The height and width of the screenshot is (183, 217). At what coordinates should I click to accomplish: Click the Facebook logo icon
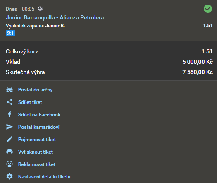point(10,115)
